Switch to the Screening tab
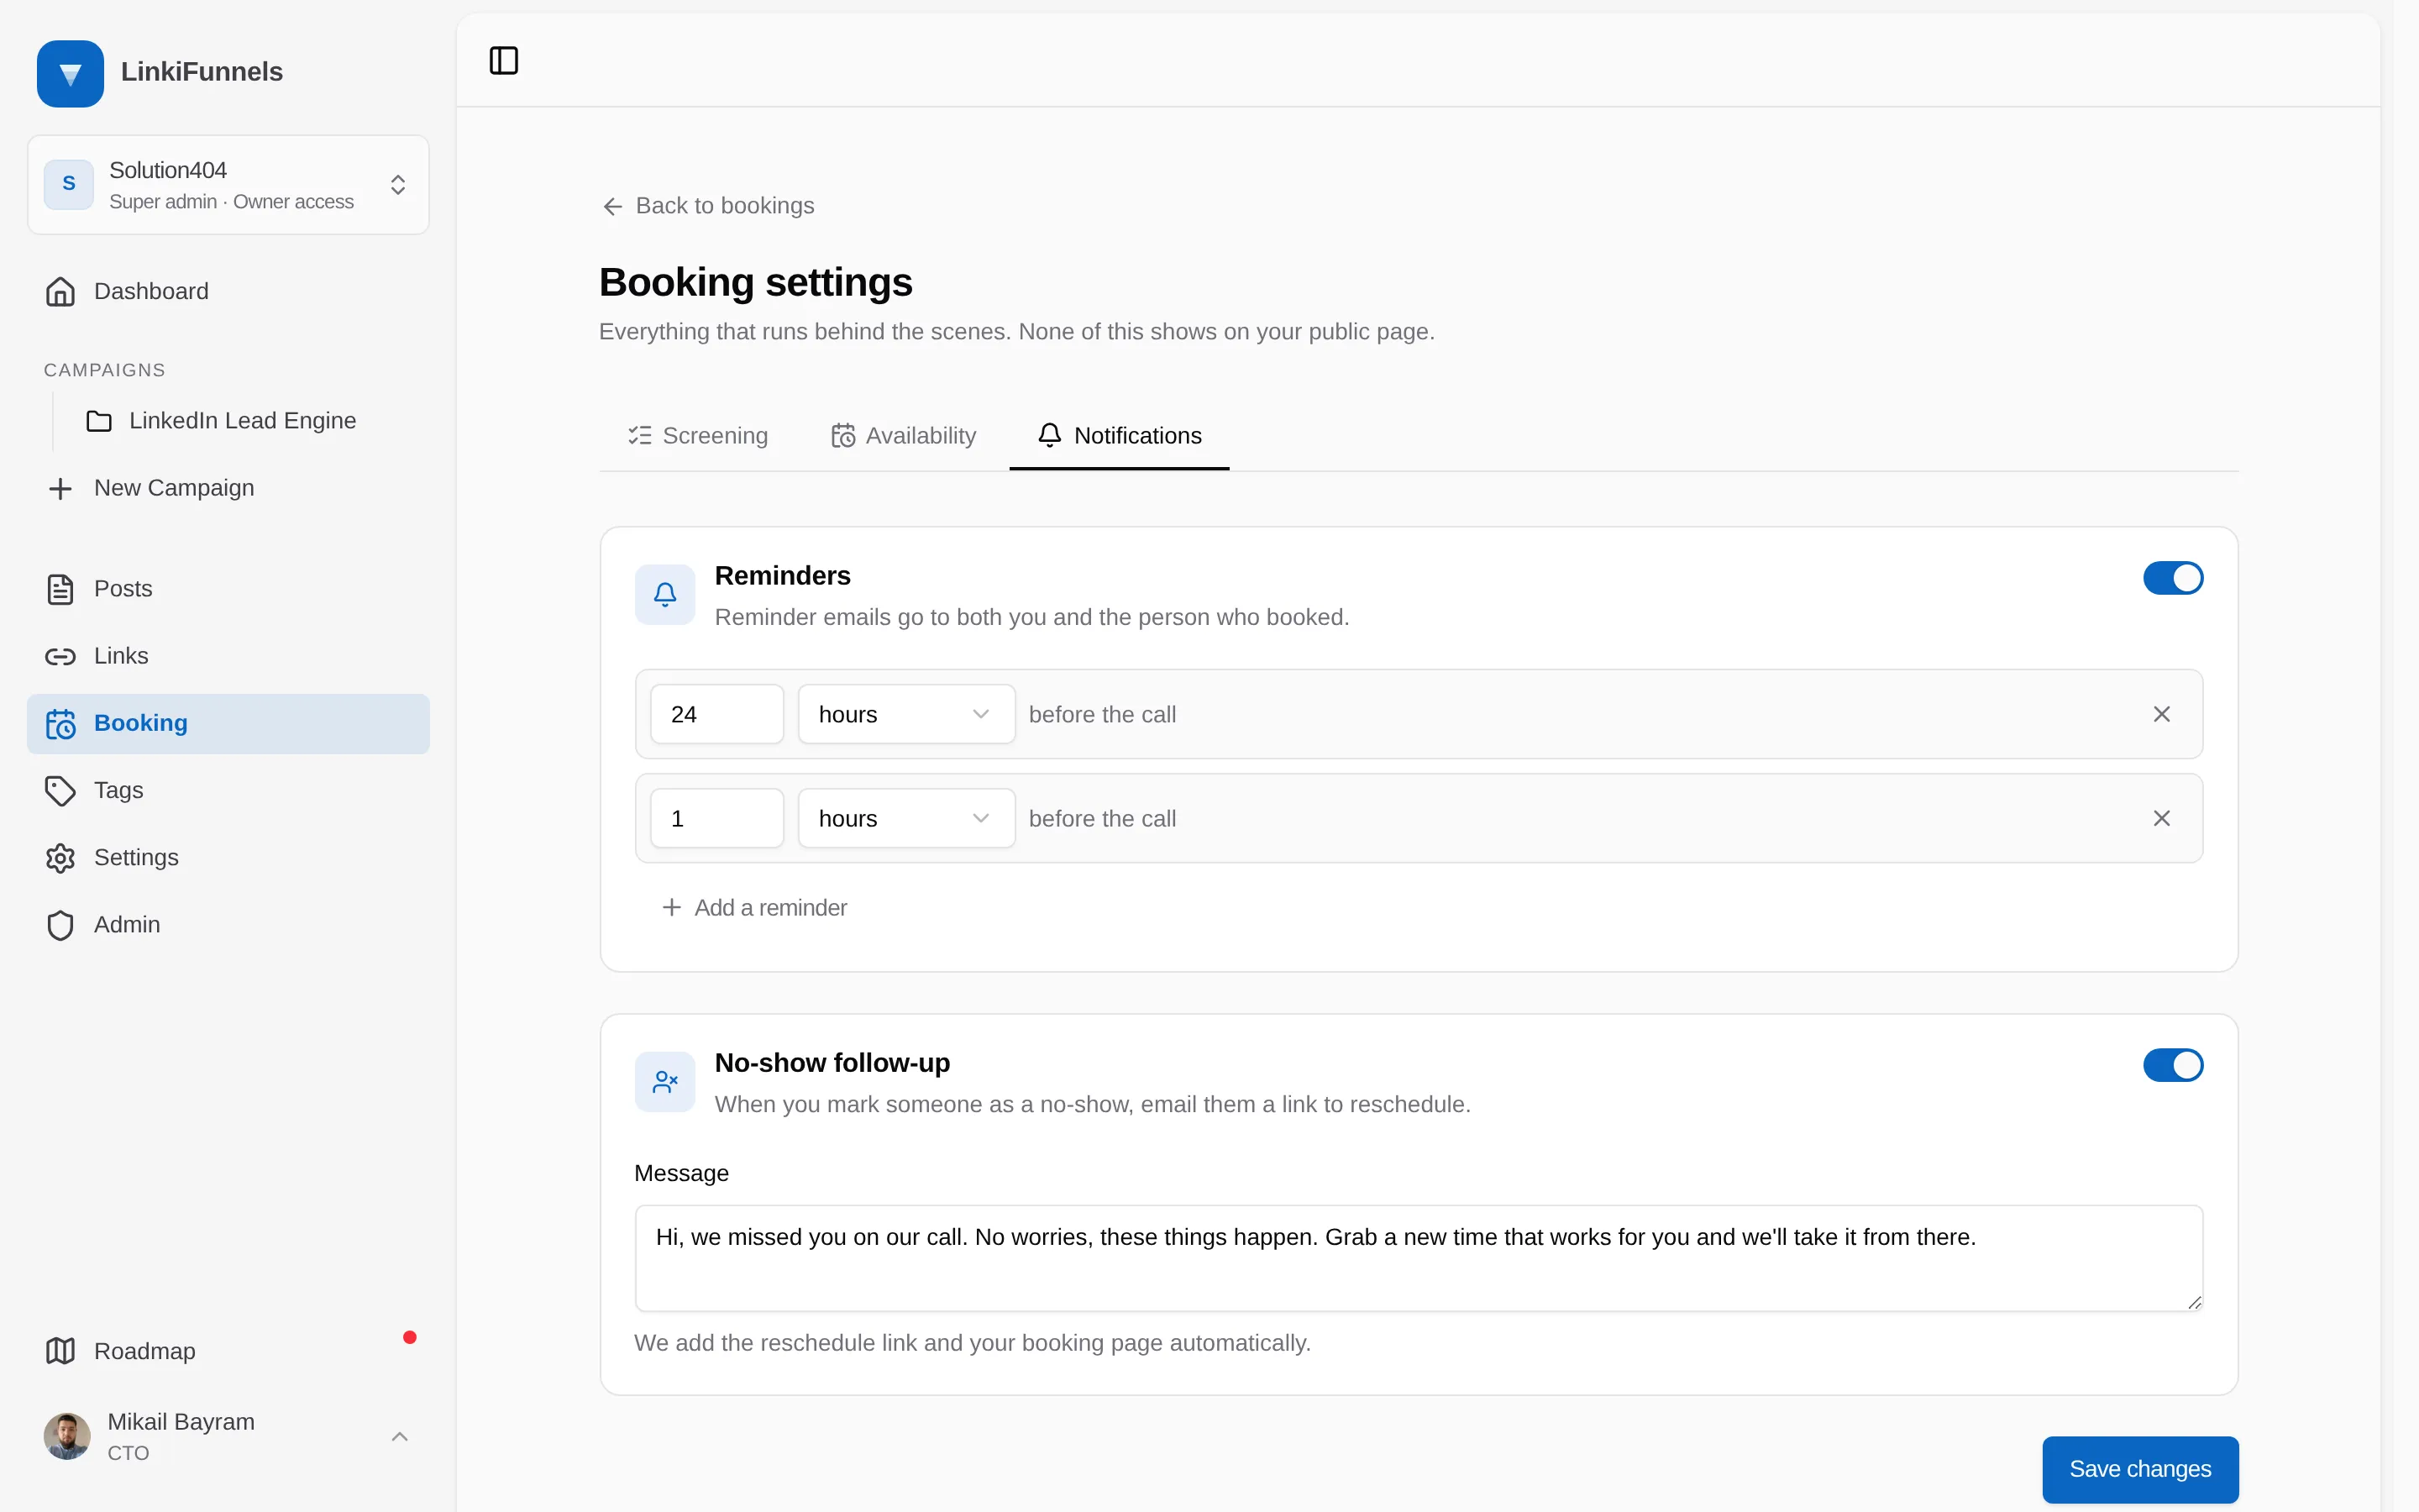This screenshot has width=2419, height=1512. [x=698, y=436]
